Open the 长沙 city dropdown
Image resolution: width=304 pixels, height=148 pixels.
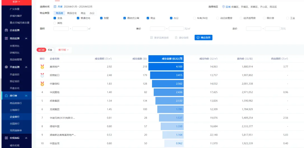pyautogui.click(x=16, y=2)
